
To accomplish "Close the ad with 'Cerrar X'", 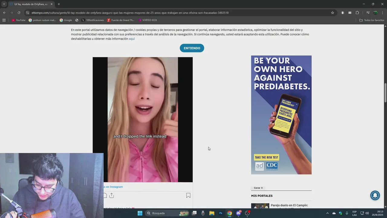I will tap(258, 188).
